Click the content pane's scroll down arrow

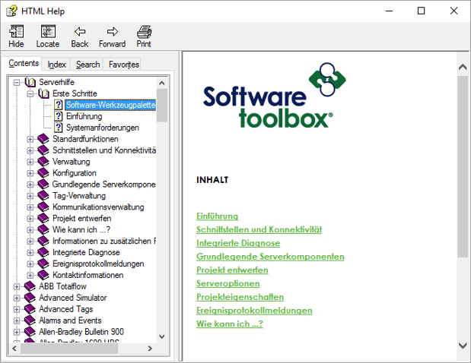(x=463, y=345)
